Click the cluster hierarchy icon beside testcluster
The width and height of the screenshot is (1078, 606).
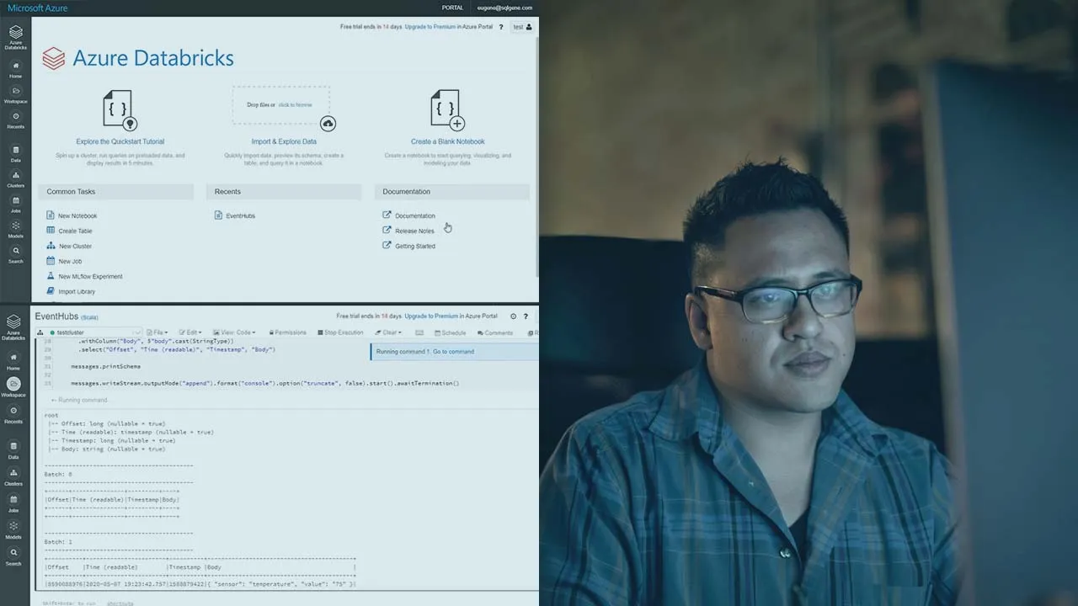40,332
